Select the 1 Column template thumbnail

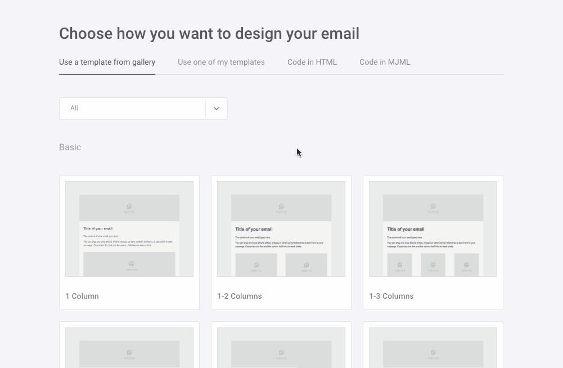click(x=129, y=229)
